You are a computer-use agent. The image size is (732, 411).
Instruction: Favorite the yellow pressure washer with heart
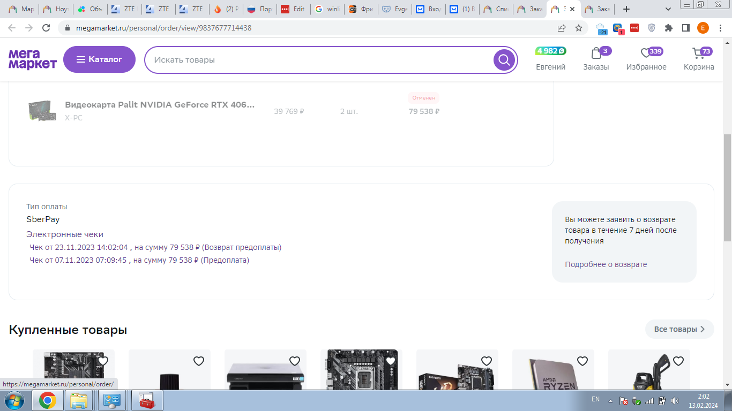tap(678, 361)
